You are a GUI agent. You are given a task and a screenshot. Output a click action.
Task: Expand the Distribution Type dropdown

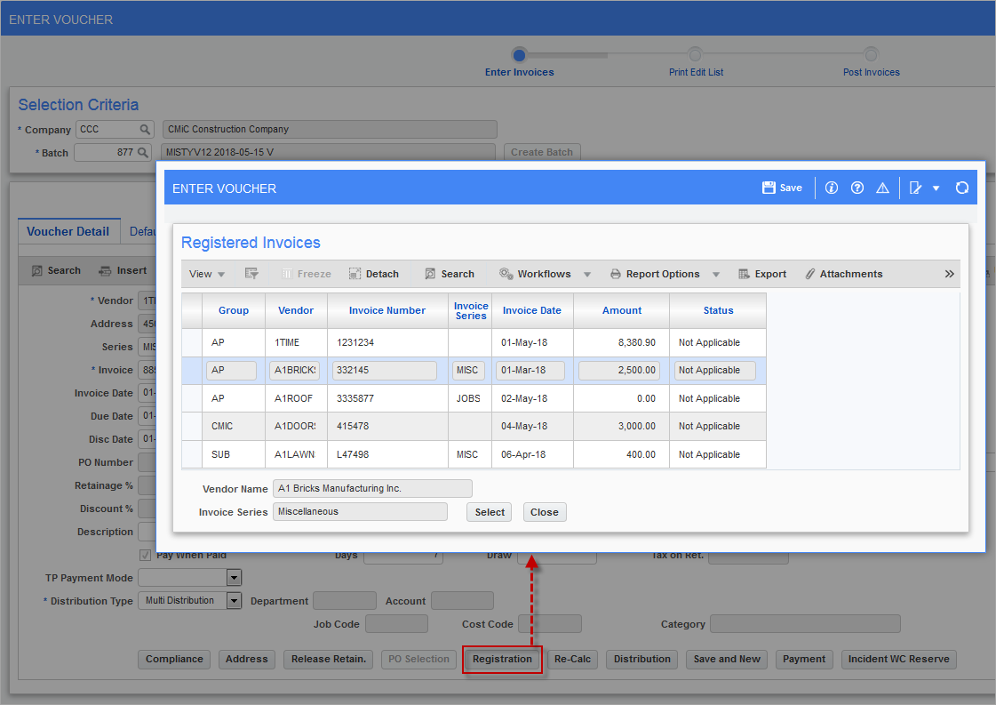[x=233, y=600]
